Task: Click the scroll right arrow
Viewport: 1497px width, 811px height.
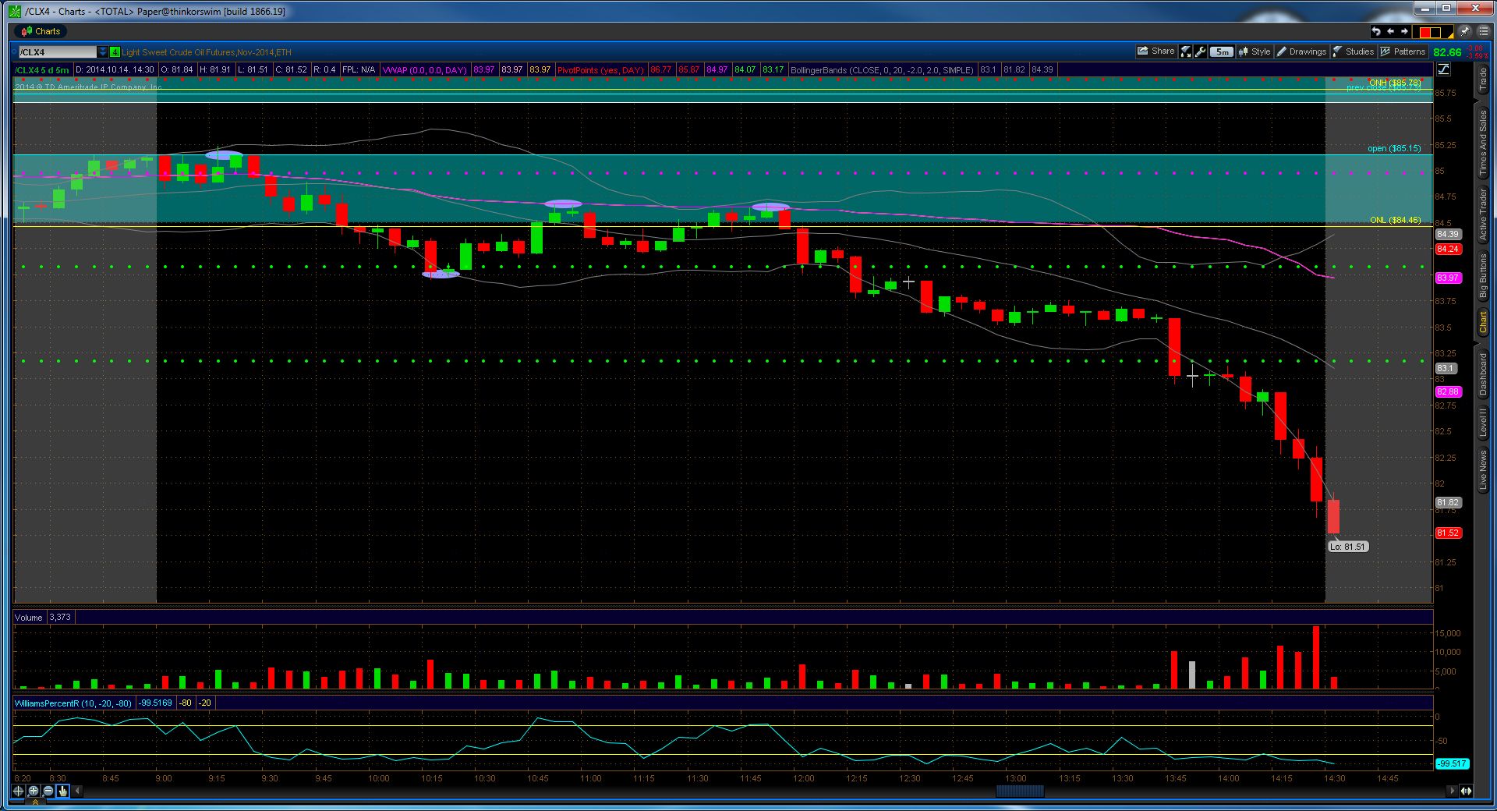Action: point(1451,791)
